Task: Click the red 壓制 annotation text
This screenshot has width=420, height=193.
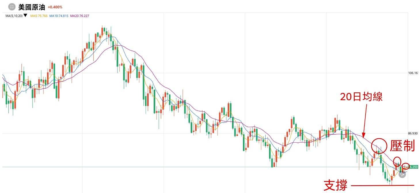Action: [x=402, y=146]
